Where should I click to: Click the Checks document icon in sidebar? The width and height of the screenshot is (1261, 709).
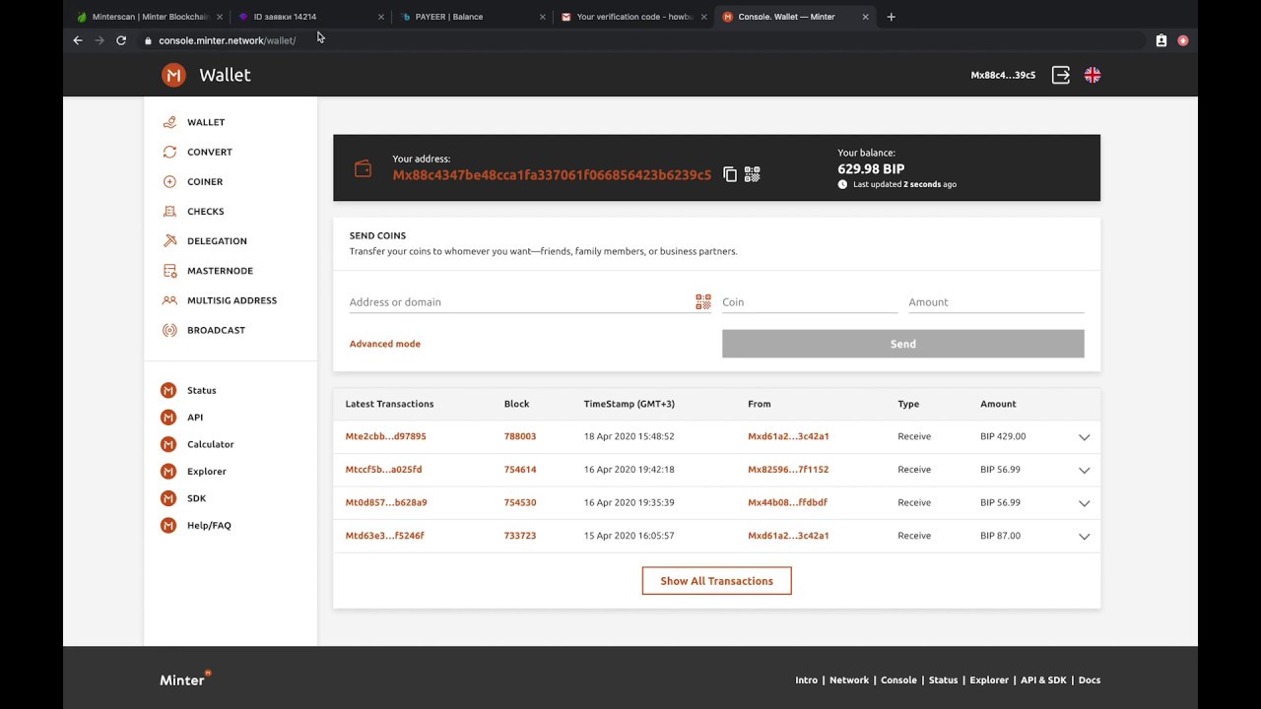point(169,211)
